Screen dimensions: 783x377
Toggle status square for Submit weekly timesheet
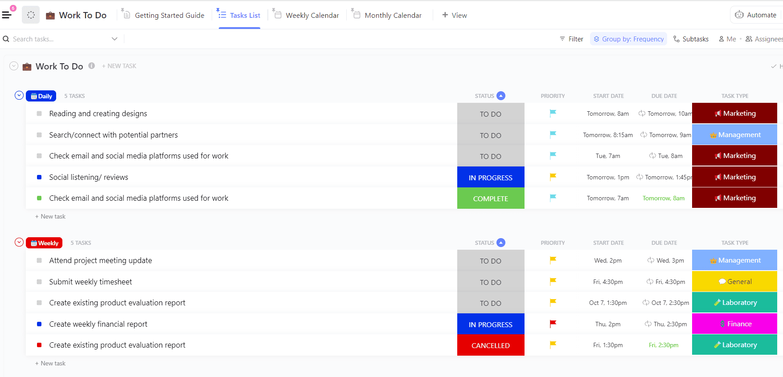[39, 282]
